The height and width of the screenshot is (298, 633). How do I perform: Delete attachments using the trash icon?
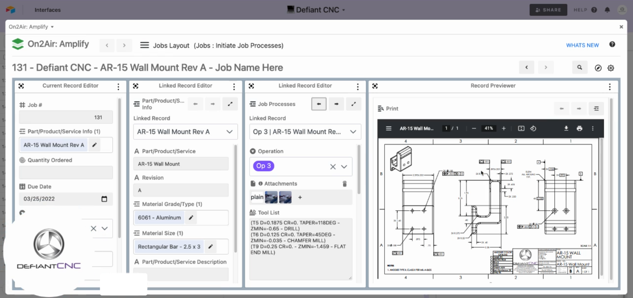click(345, 184)
